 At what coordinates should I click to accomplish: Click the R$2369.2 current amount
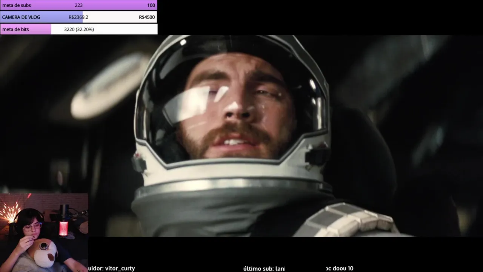pos(78,17)
